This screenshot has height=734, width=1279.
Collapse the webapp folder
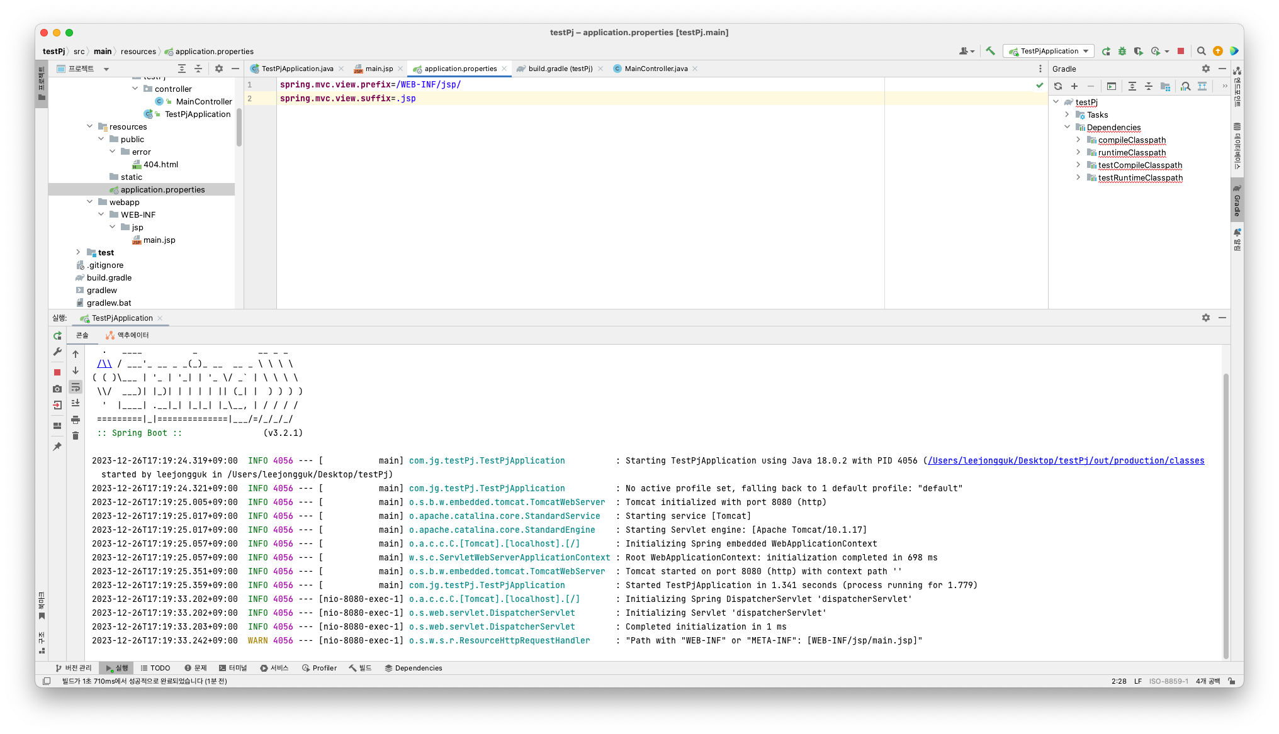point(90,202)
